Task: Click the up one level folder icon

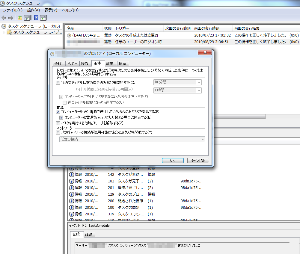Action: [20, 18]
